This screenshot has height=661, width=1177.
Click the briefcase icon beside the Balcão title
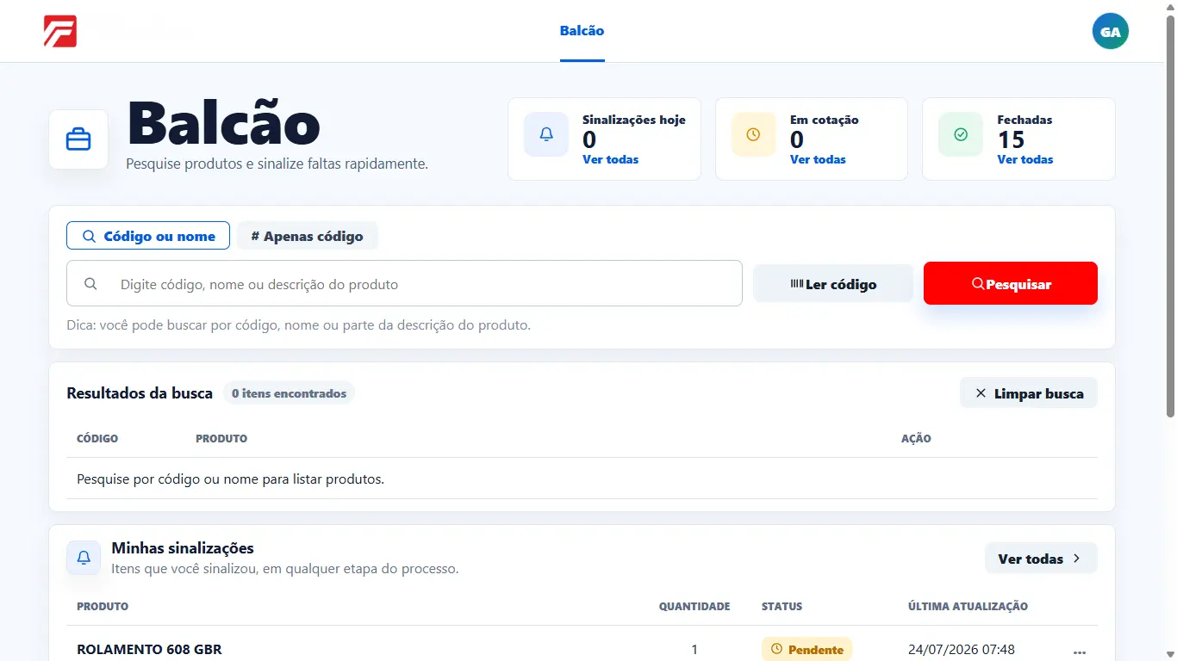[78, 139]
